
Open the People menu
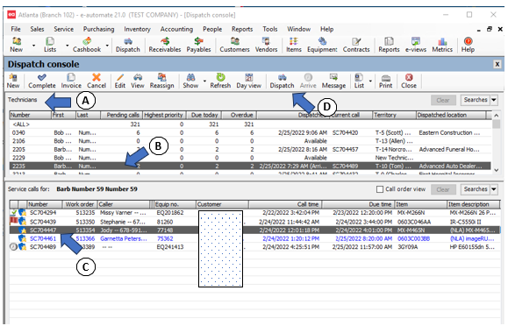[212, 29]
